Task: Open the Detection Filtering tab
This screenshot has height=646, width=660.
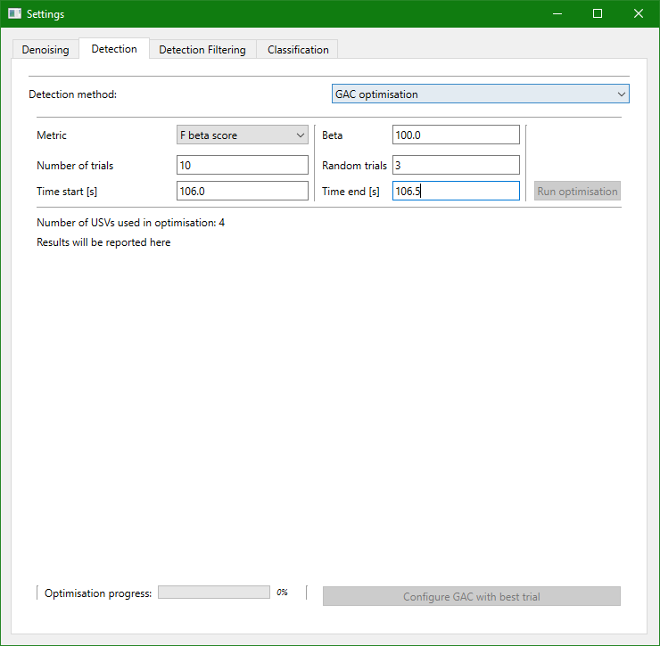Action: [202, 50]
